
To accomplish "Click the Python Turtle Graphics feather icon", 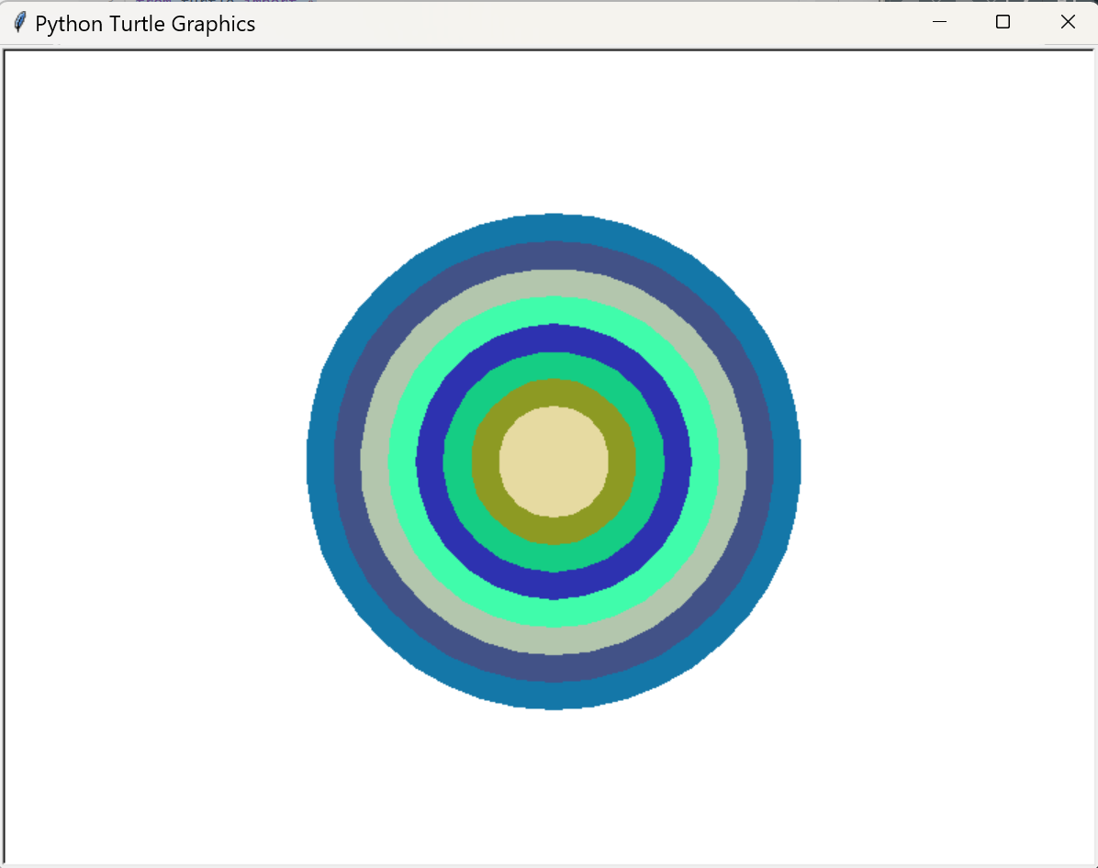I will (20, 23).
